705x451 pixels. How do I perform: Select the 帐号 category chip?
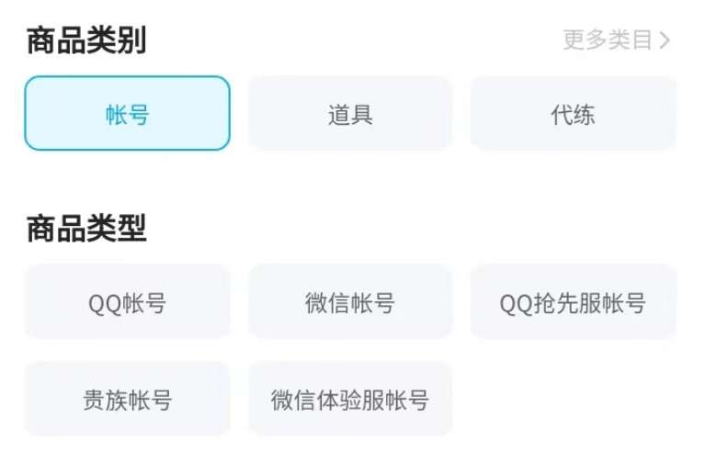click(x=127, y=114)
